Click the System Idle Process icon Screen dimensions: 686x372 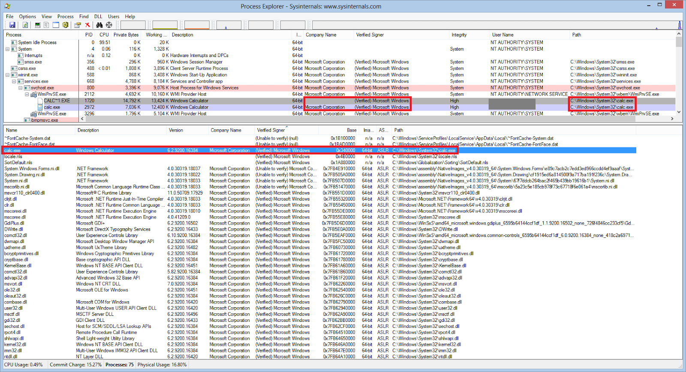(x=14, y=42)
